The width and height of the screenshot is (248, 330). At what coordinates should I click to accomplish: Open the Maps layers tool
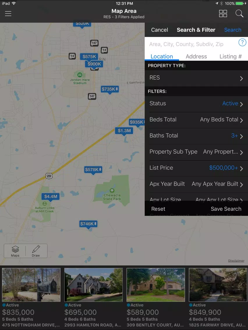[x=15, y=251]
